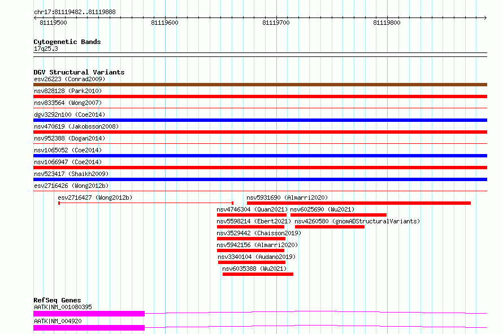Click the chr17:81119482..81119888 coordinate label
Screen dimensions: 503x334
coord(75,12)
